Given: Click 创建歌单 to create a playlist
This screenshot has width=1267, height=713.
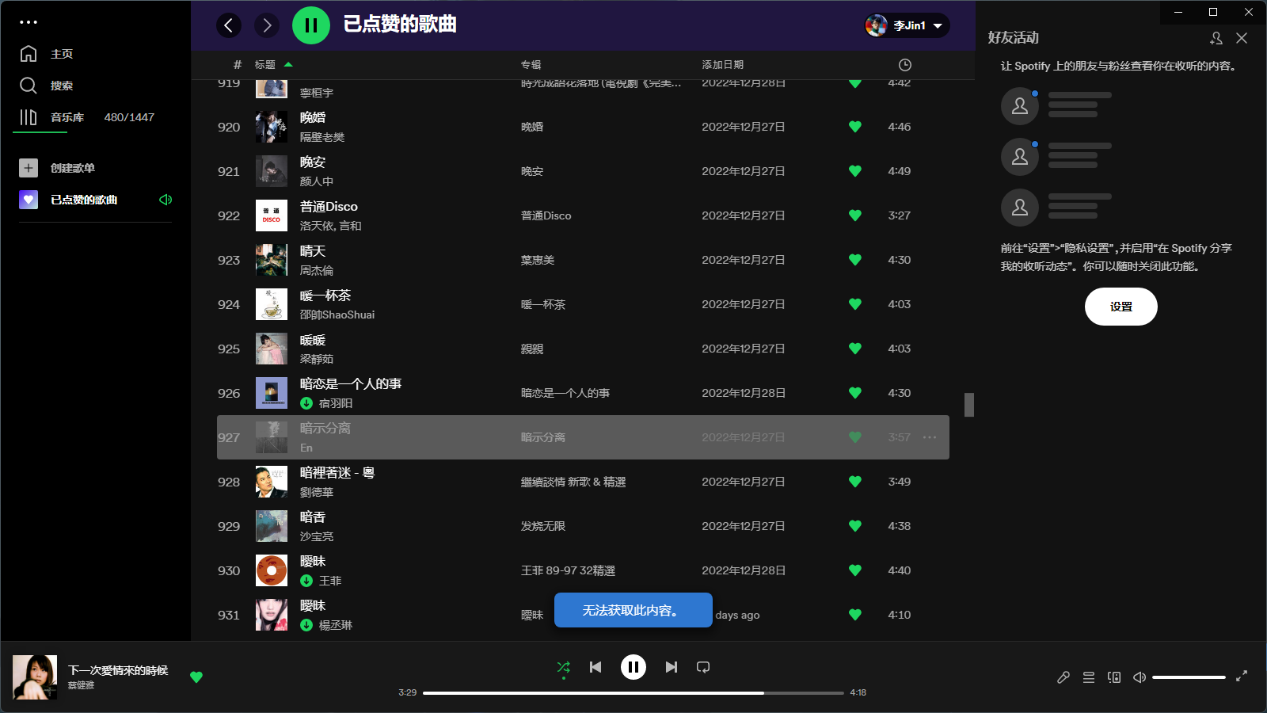Looking at the screenshot, I should (x=71, y=168).
